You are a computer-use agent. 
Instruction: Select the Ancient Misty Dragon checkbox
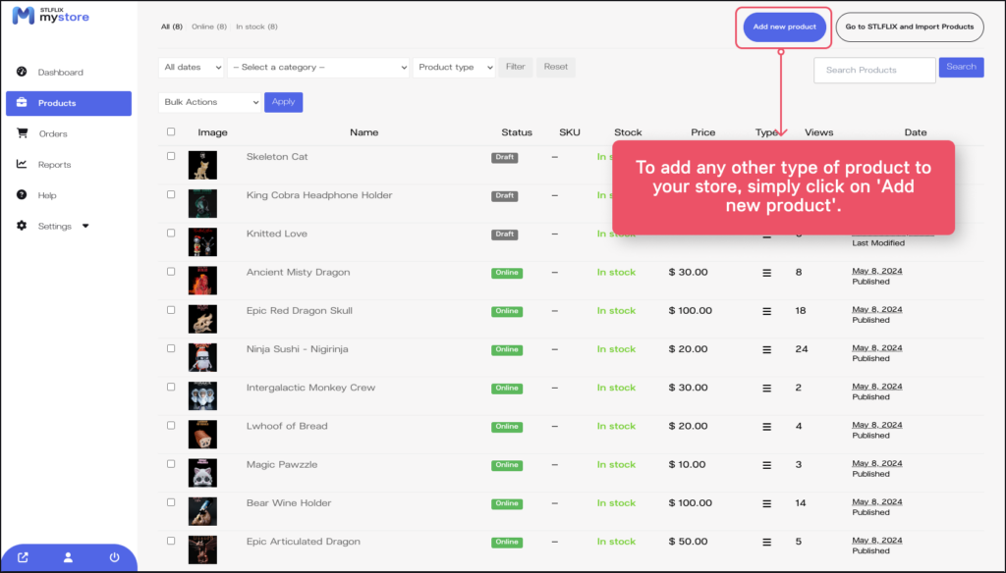(x=171, y=272)
